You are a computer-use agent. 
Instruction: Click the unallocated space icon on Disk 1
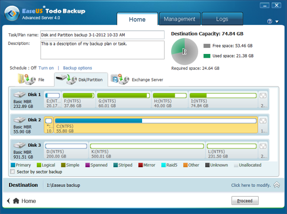[x=263, y=96]
